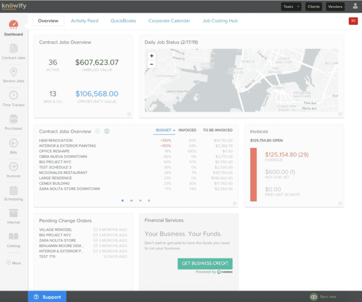Zoom in on the map

[151, 56]
